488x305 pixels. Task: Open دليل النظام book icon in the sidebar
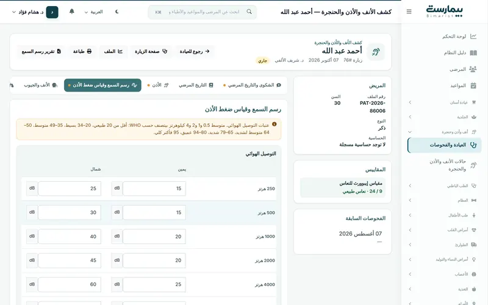point(473,52)
